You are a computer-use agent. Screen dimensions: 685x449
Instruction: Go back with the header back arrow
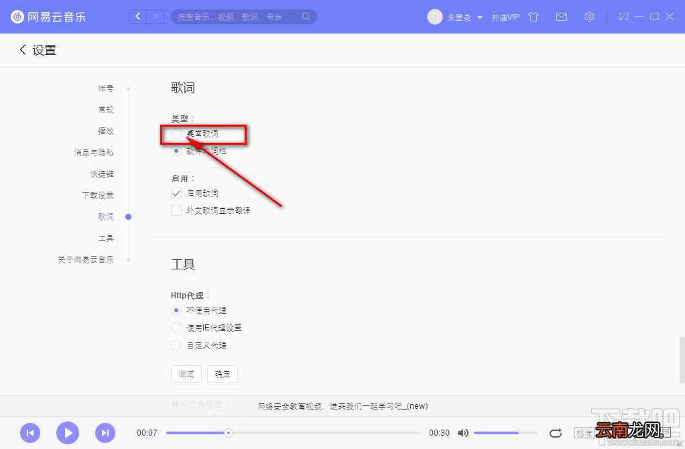(137, 17)
